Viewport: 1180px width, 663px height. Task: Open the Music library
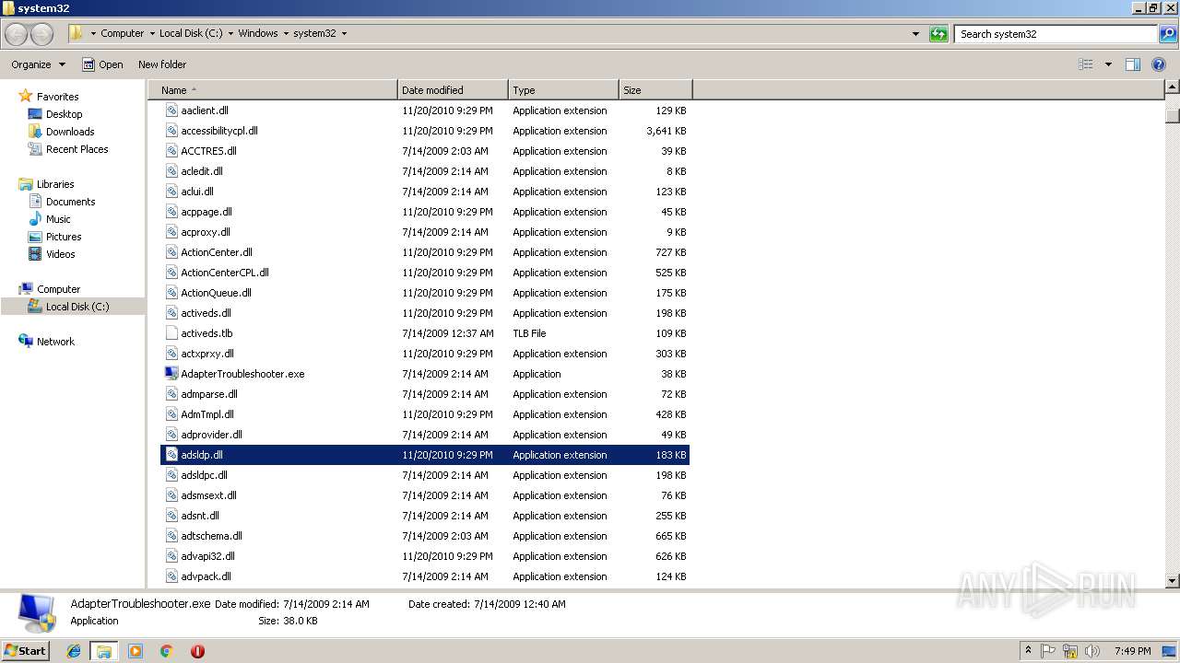point(58,219)
